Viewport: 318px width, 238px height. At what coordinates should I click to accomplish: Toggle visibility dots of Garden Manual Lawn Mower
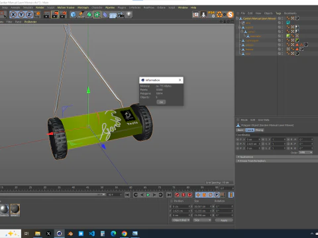tap(282, 19)
